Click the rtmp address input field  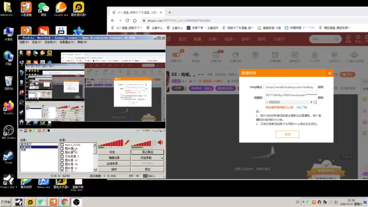tap(291, 87)
